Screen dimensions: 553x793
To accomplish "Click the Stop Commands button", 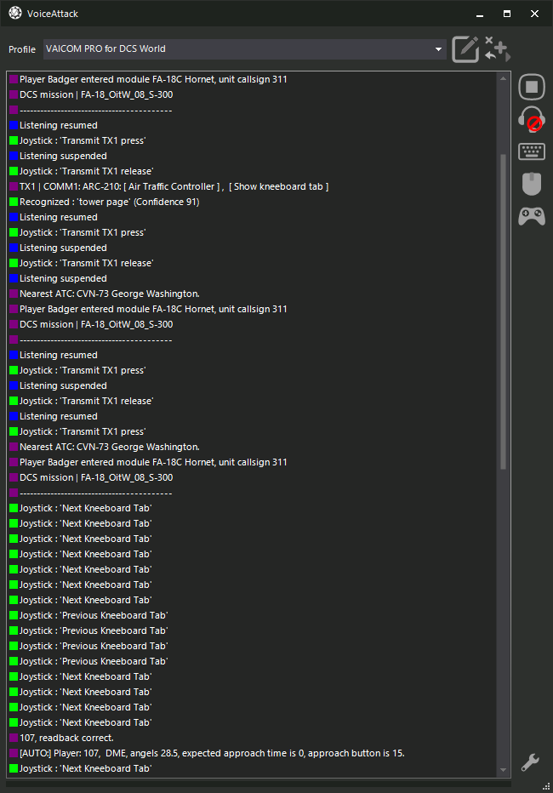I will pos(531,87).
